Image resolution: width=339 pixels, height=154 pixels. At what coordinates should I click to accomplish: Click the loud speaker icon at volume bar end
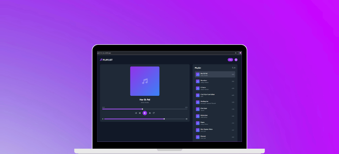tap(187, 119)
